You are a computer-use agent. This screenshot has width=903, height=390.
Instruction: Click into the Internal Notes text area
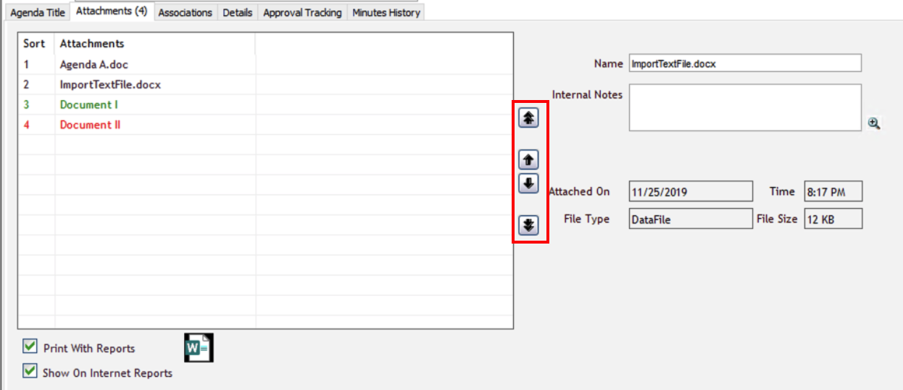tap(745, 107)
